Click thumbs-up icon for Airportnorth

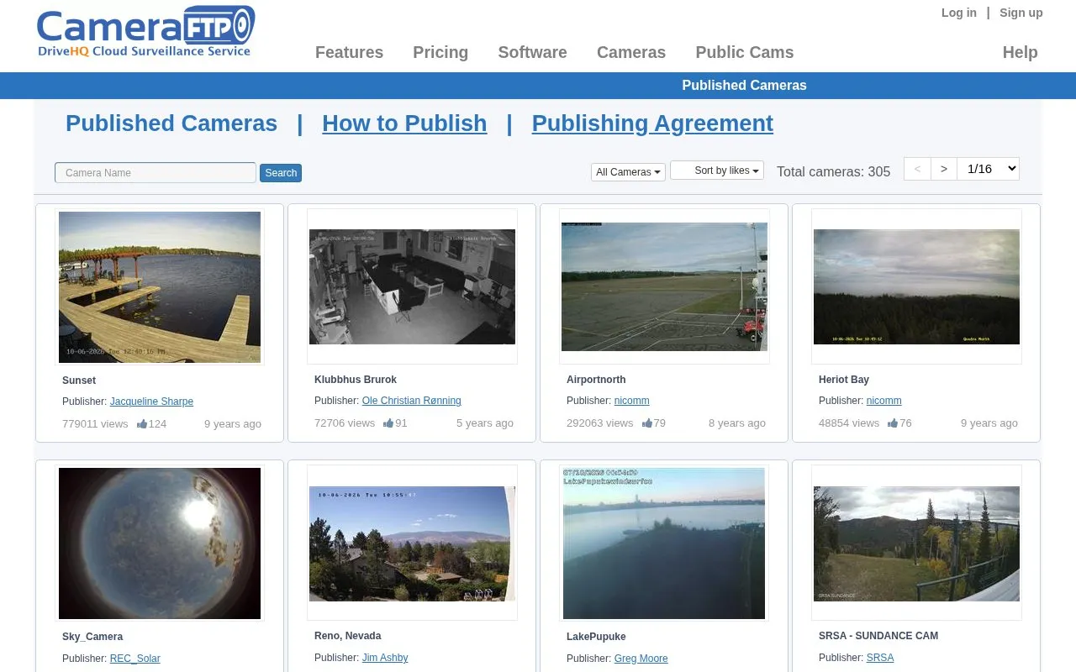pos(647,423)
